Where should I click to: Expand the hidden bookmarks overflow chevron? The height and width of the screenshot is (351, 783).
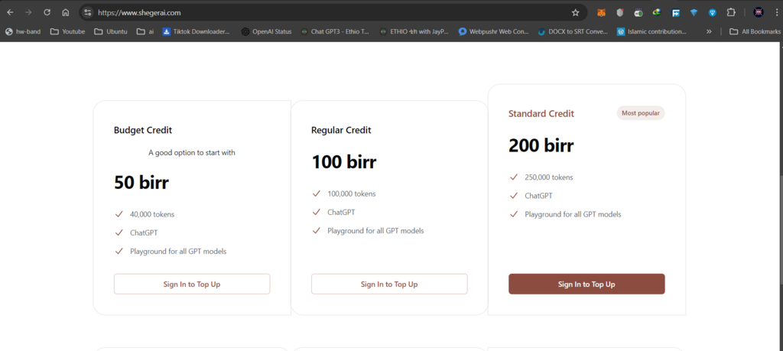tap(709, 31)
